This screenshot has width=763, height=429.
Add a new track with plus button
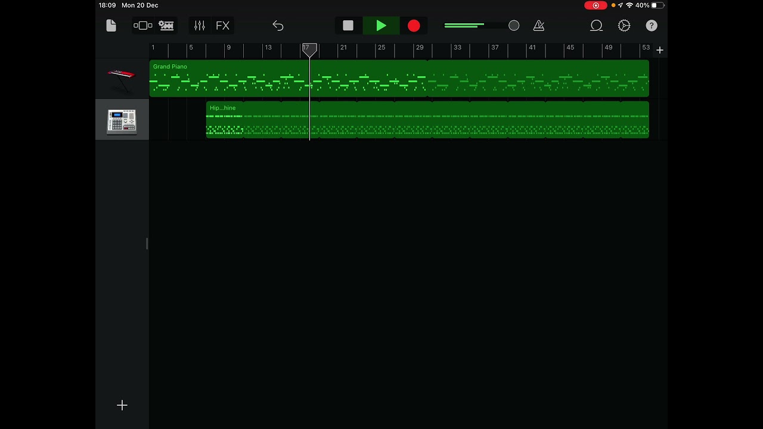click(x=122, y=405)
